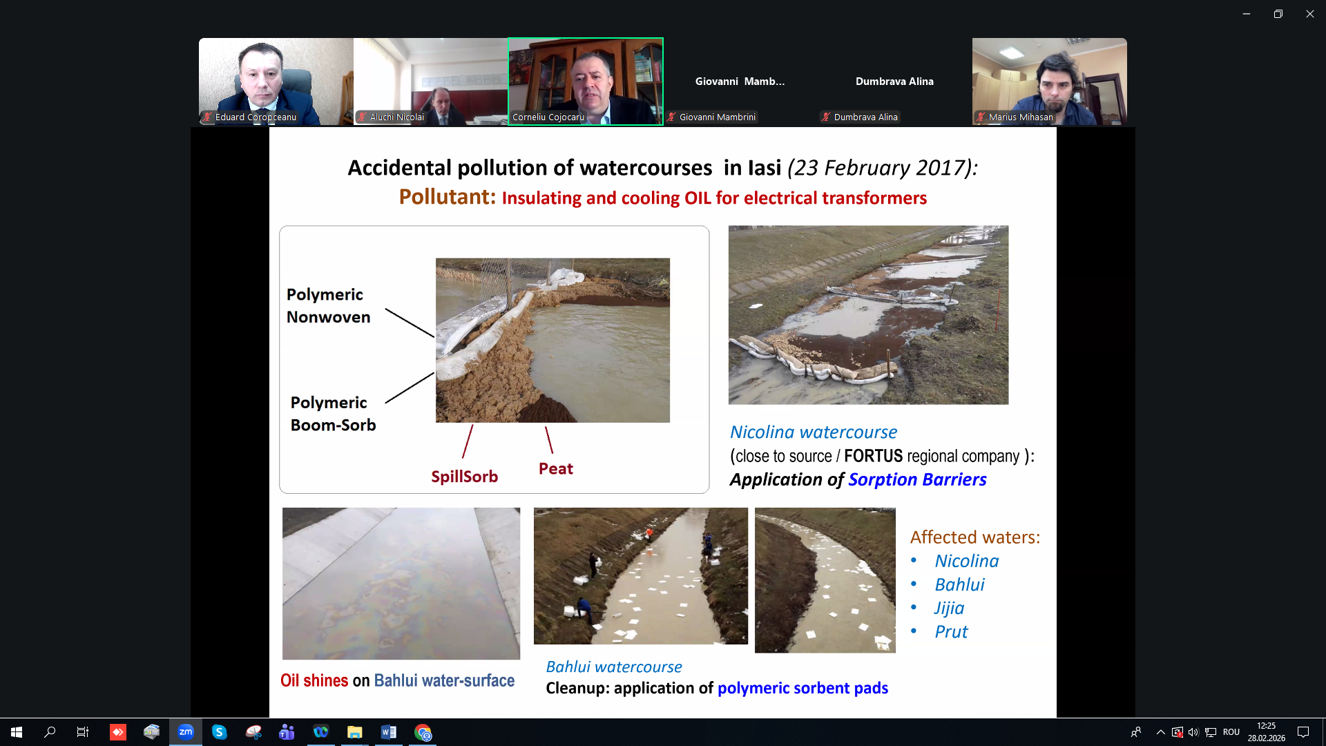Screen dimensions: 1326x746
Task: Open Skype from the taskbar
Action: click(220, 732)
